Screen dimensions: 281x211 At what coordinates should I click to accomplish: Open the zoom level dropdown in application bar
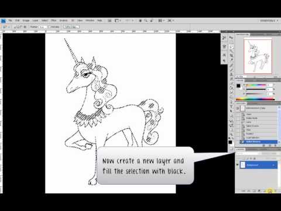[129, 21]
